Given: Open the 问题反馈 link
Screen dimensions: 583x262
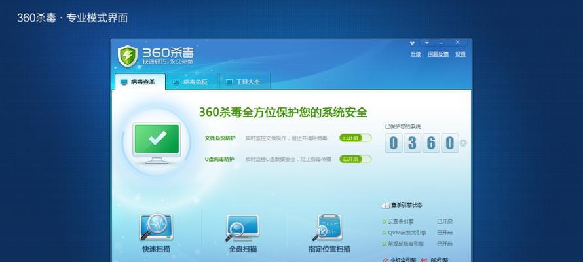Looking at the screenshot, I should [x=438, y=54].
